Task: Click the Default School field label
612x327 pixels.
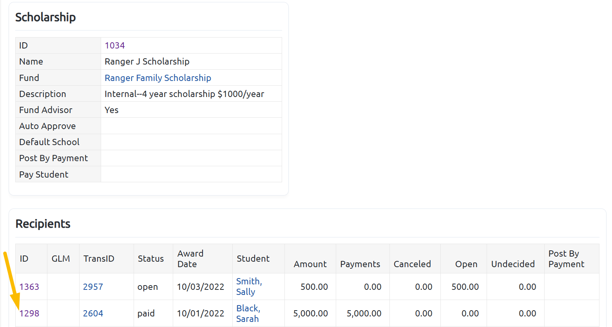Action: [49, 142]
